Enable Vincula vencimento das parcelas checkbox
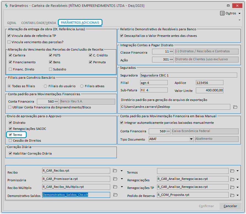 coord(9,42)
